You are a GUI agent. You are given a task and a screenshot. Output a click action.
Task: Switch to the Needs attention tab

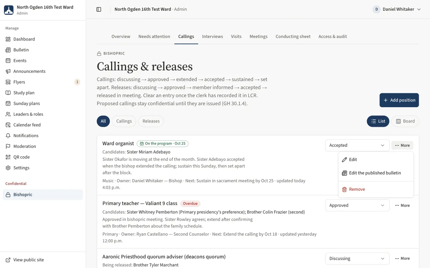pyautogui.click(x=154, y=36)
